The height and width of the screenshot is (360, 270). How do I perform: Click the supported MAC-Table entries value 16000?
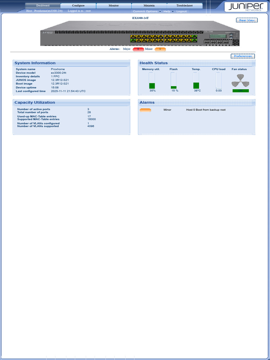coord(92,120)
